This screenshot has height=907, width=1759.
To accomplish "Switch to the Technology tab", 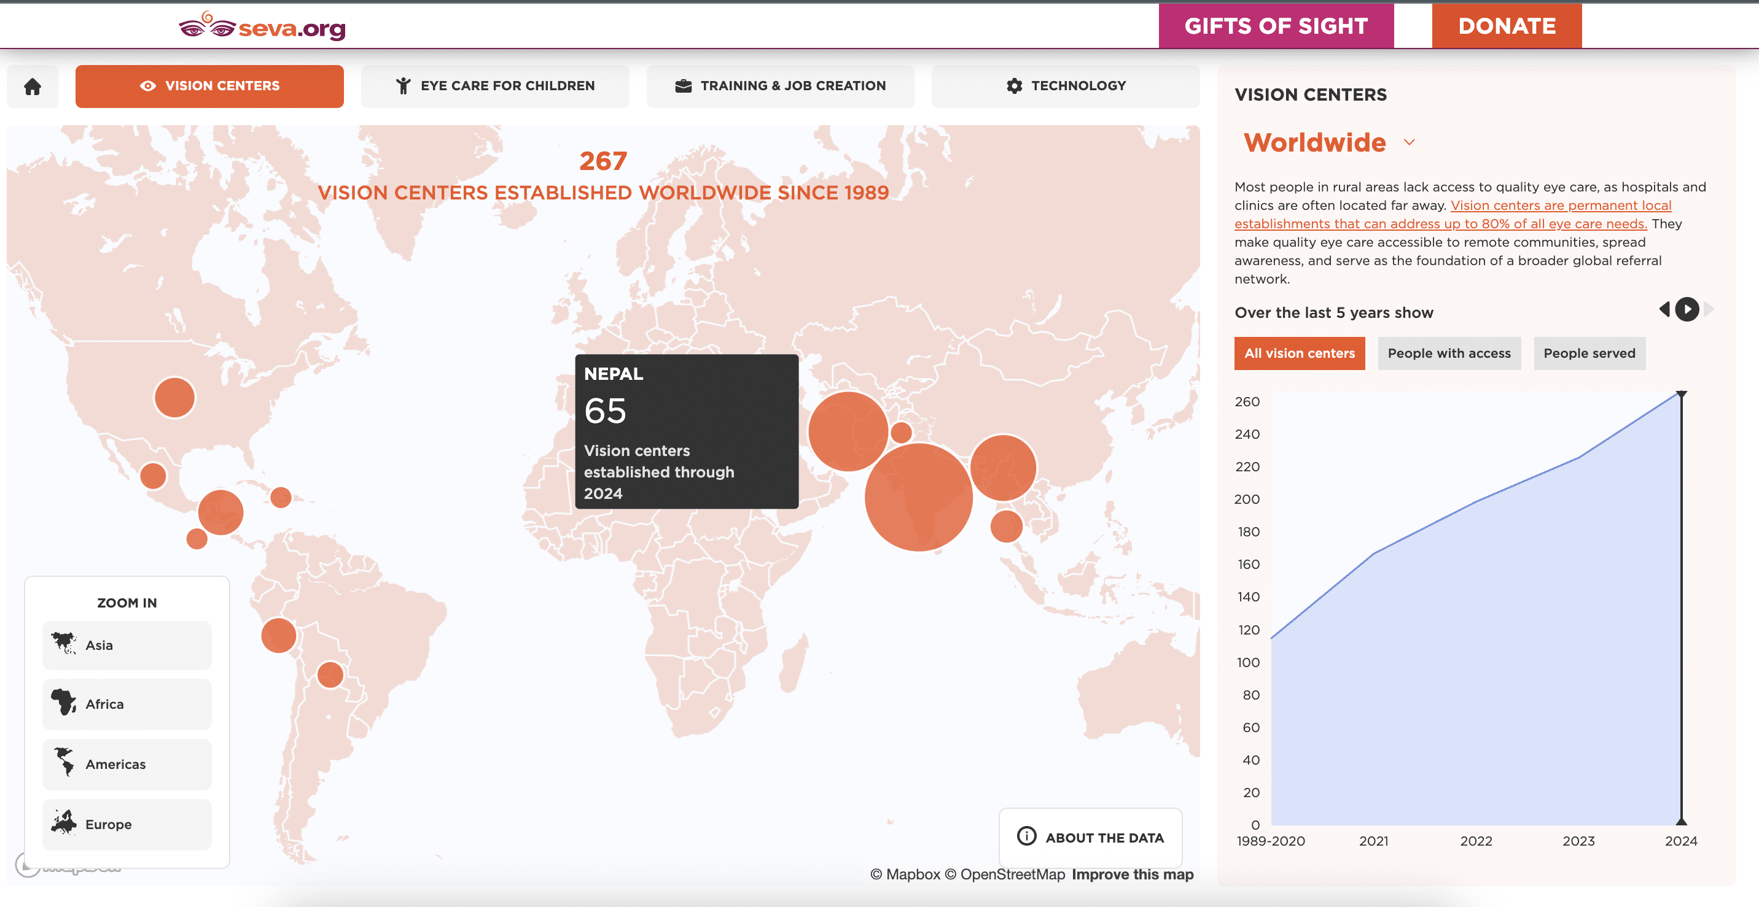I will coord(1065,86).
